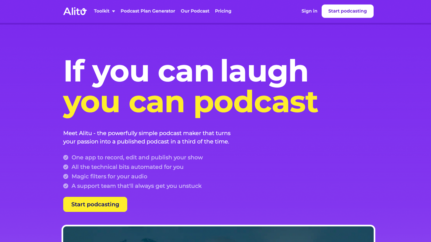Click 'One app to record, edit and publish' text
The image size is (431, 242).
(x=137, y=157)
